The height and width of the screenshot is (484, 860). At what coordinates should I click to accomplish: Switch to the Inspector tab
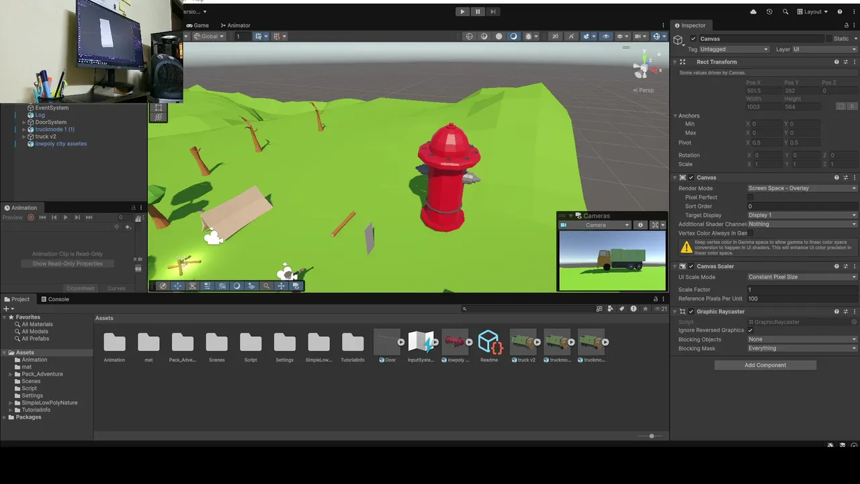coord(690,26)
